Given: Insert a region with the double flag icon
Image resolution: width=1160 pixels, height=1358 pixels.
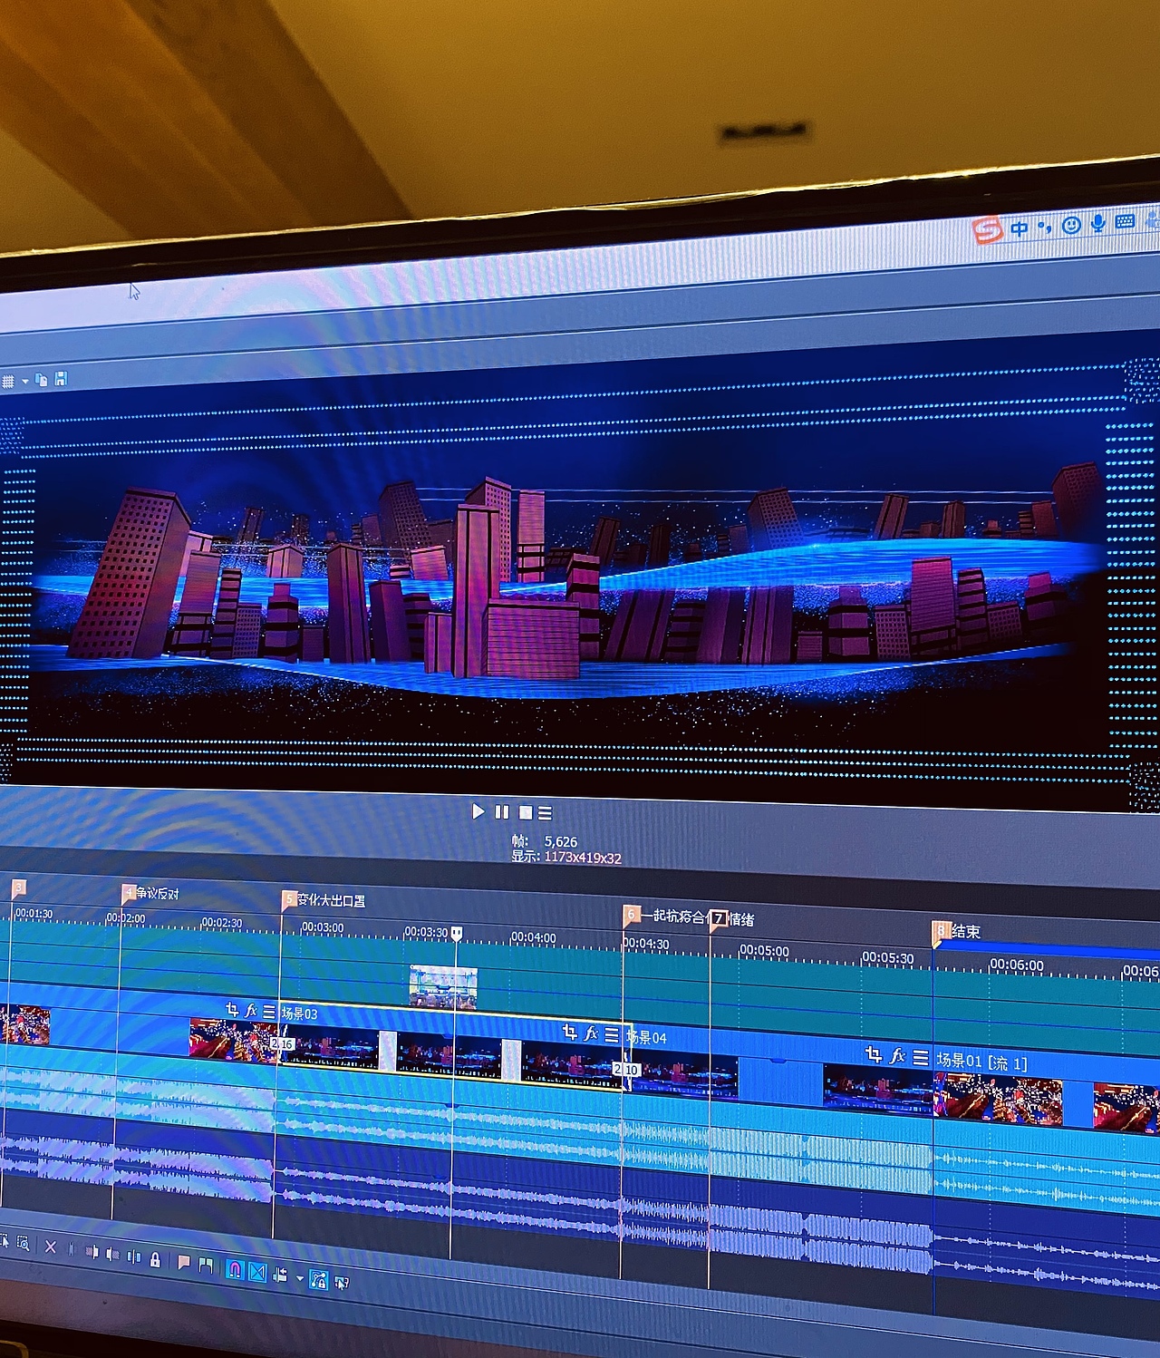Looking at the screenshot, I should point(206,1265).
